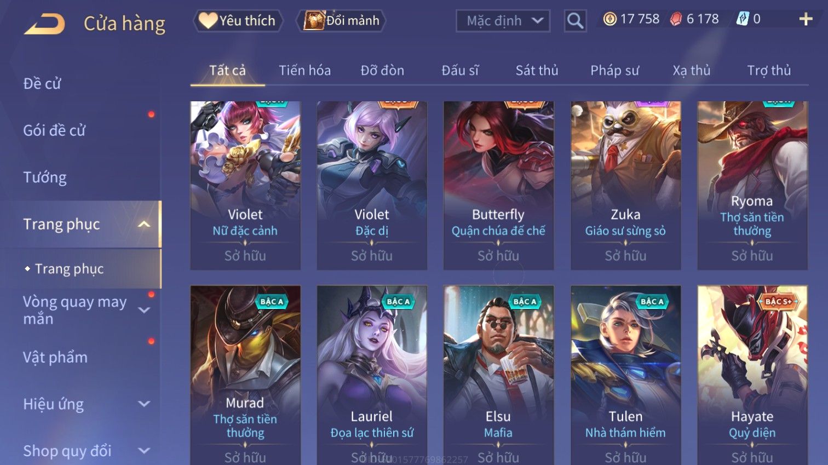Tap the red gem balance icon
This screenshot has height=465, width=828.
[676, 19]
